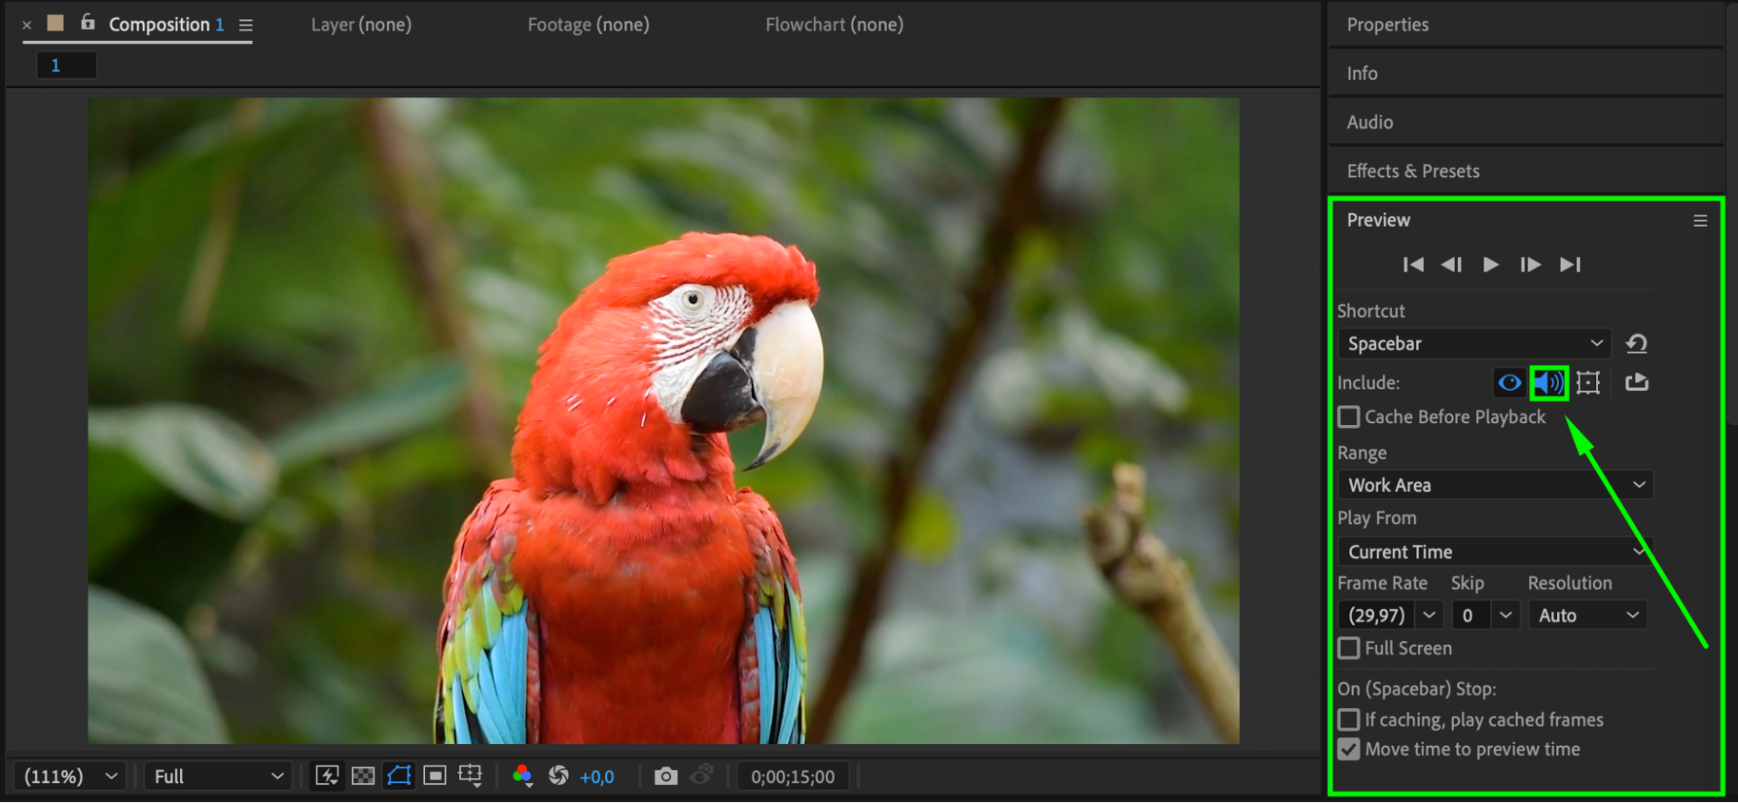The width and height of the screenshot is (1738, 803).
Task: Open the Fast Previews lightning icon
Action: click(x=327, y=776)
